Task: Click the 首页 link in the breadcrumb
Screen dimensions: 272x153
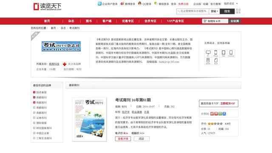Action: coord(53,28)
